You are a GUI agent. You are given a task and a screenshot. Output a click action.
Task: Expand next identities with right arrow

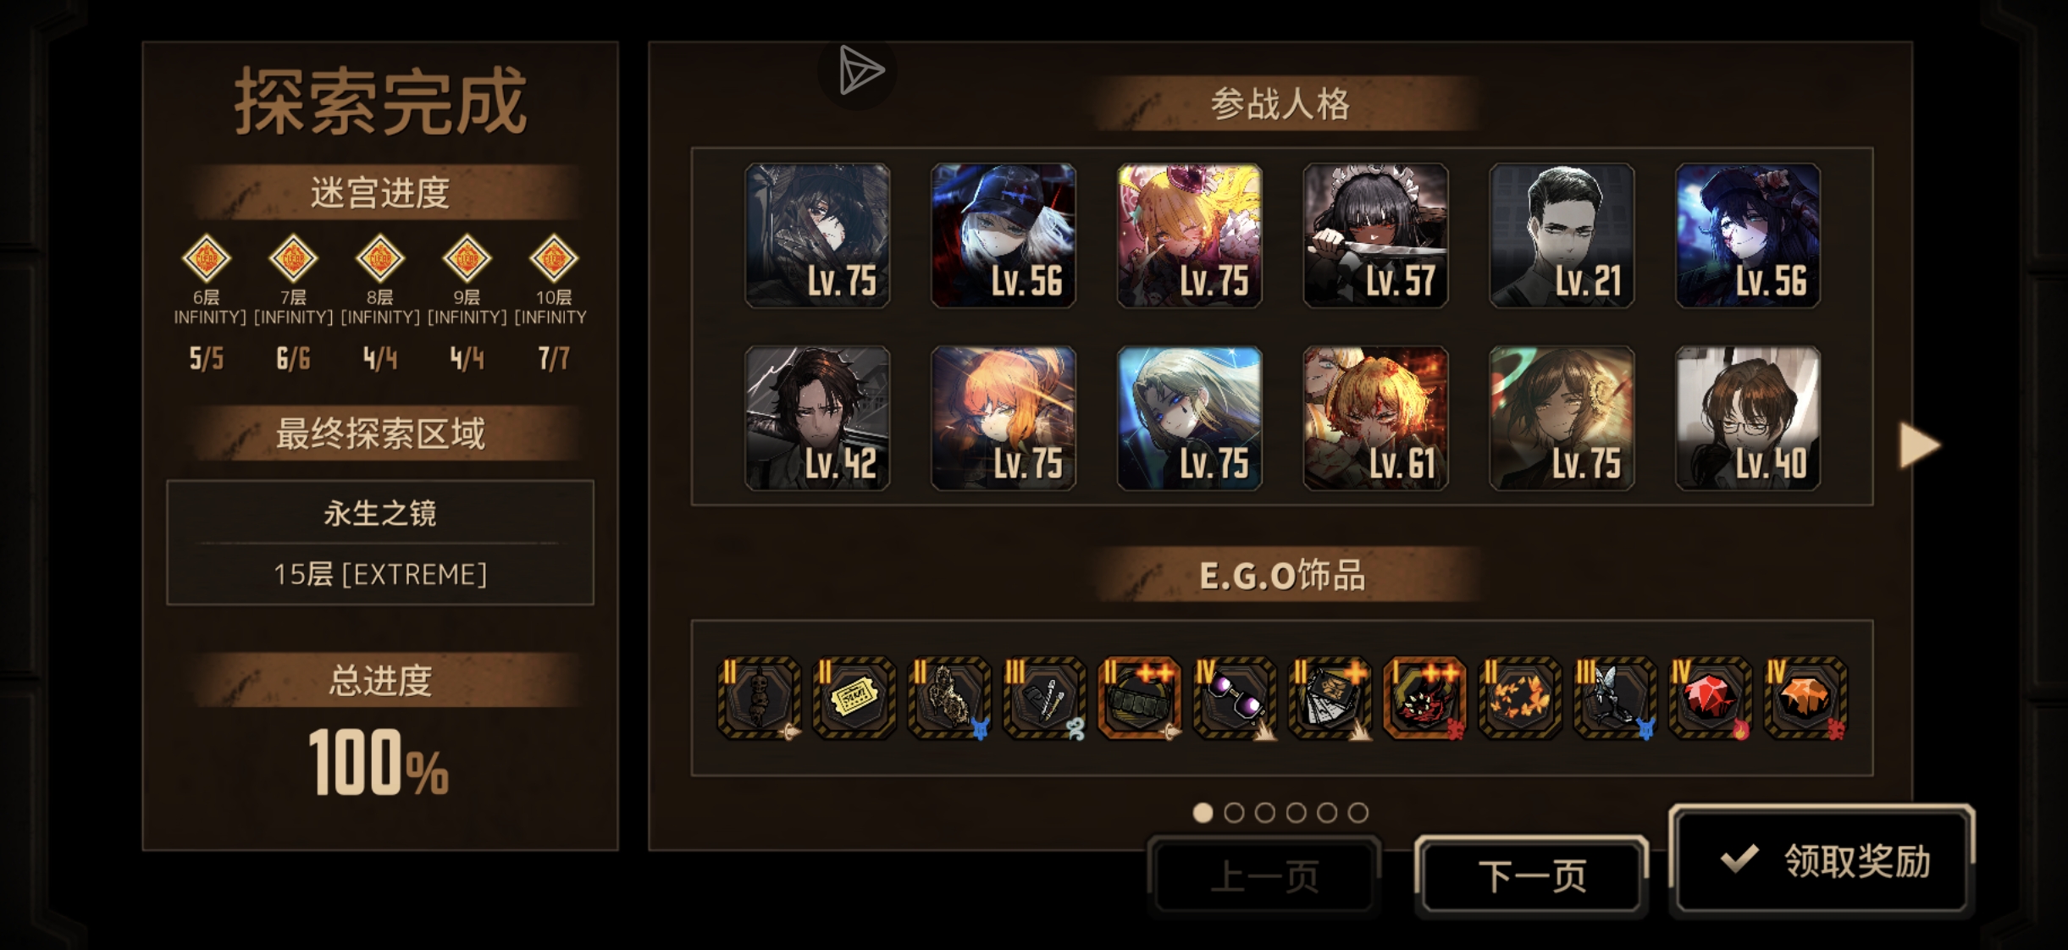(1918, 445)
